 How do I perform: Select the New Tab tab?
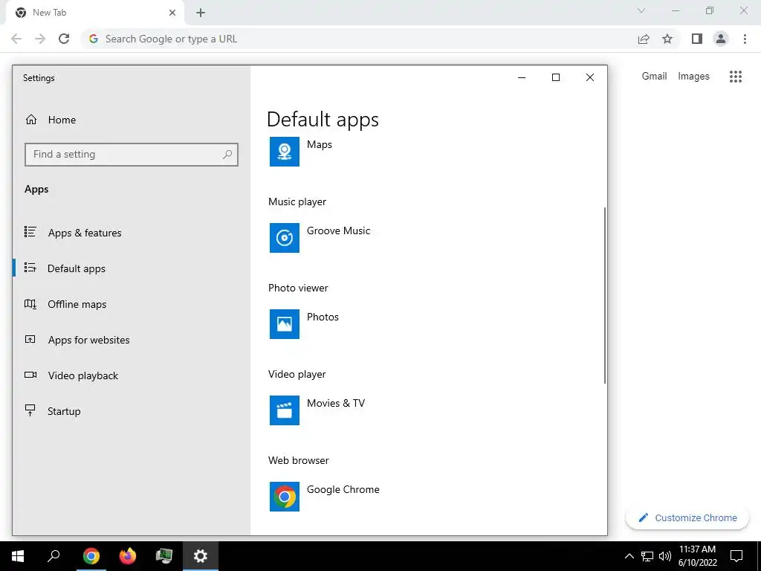(94, 13)
